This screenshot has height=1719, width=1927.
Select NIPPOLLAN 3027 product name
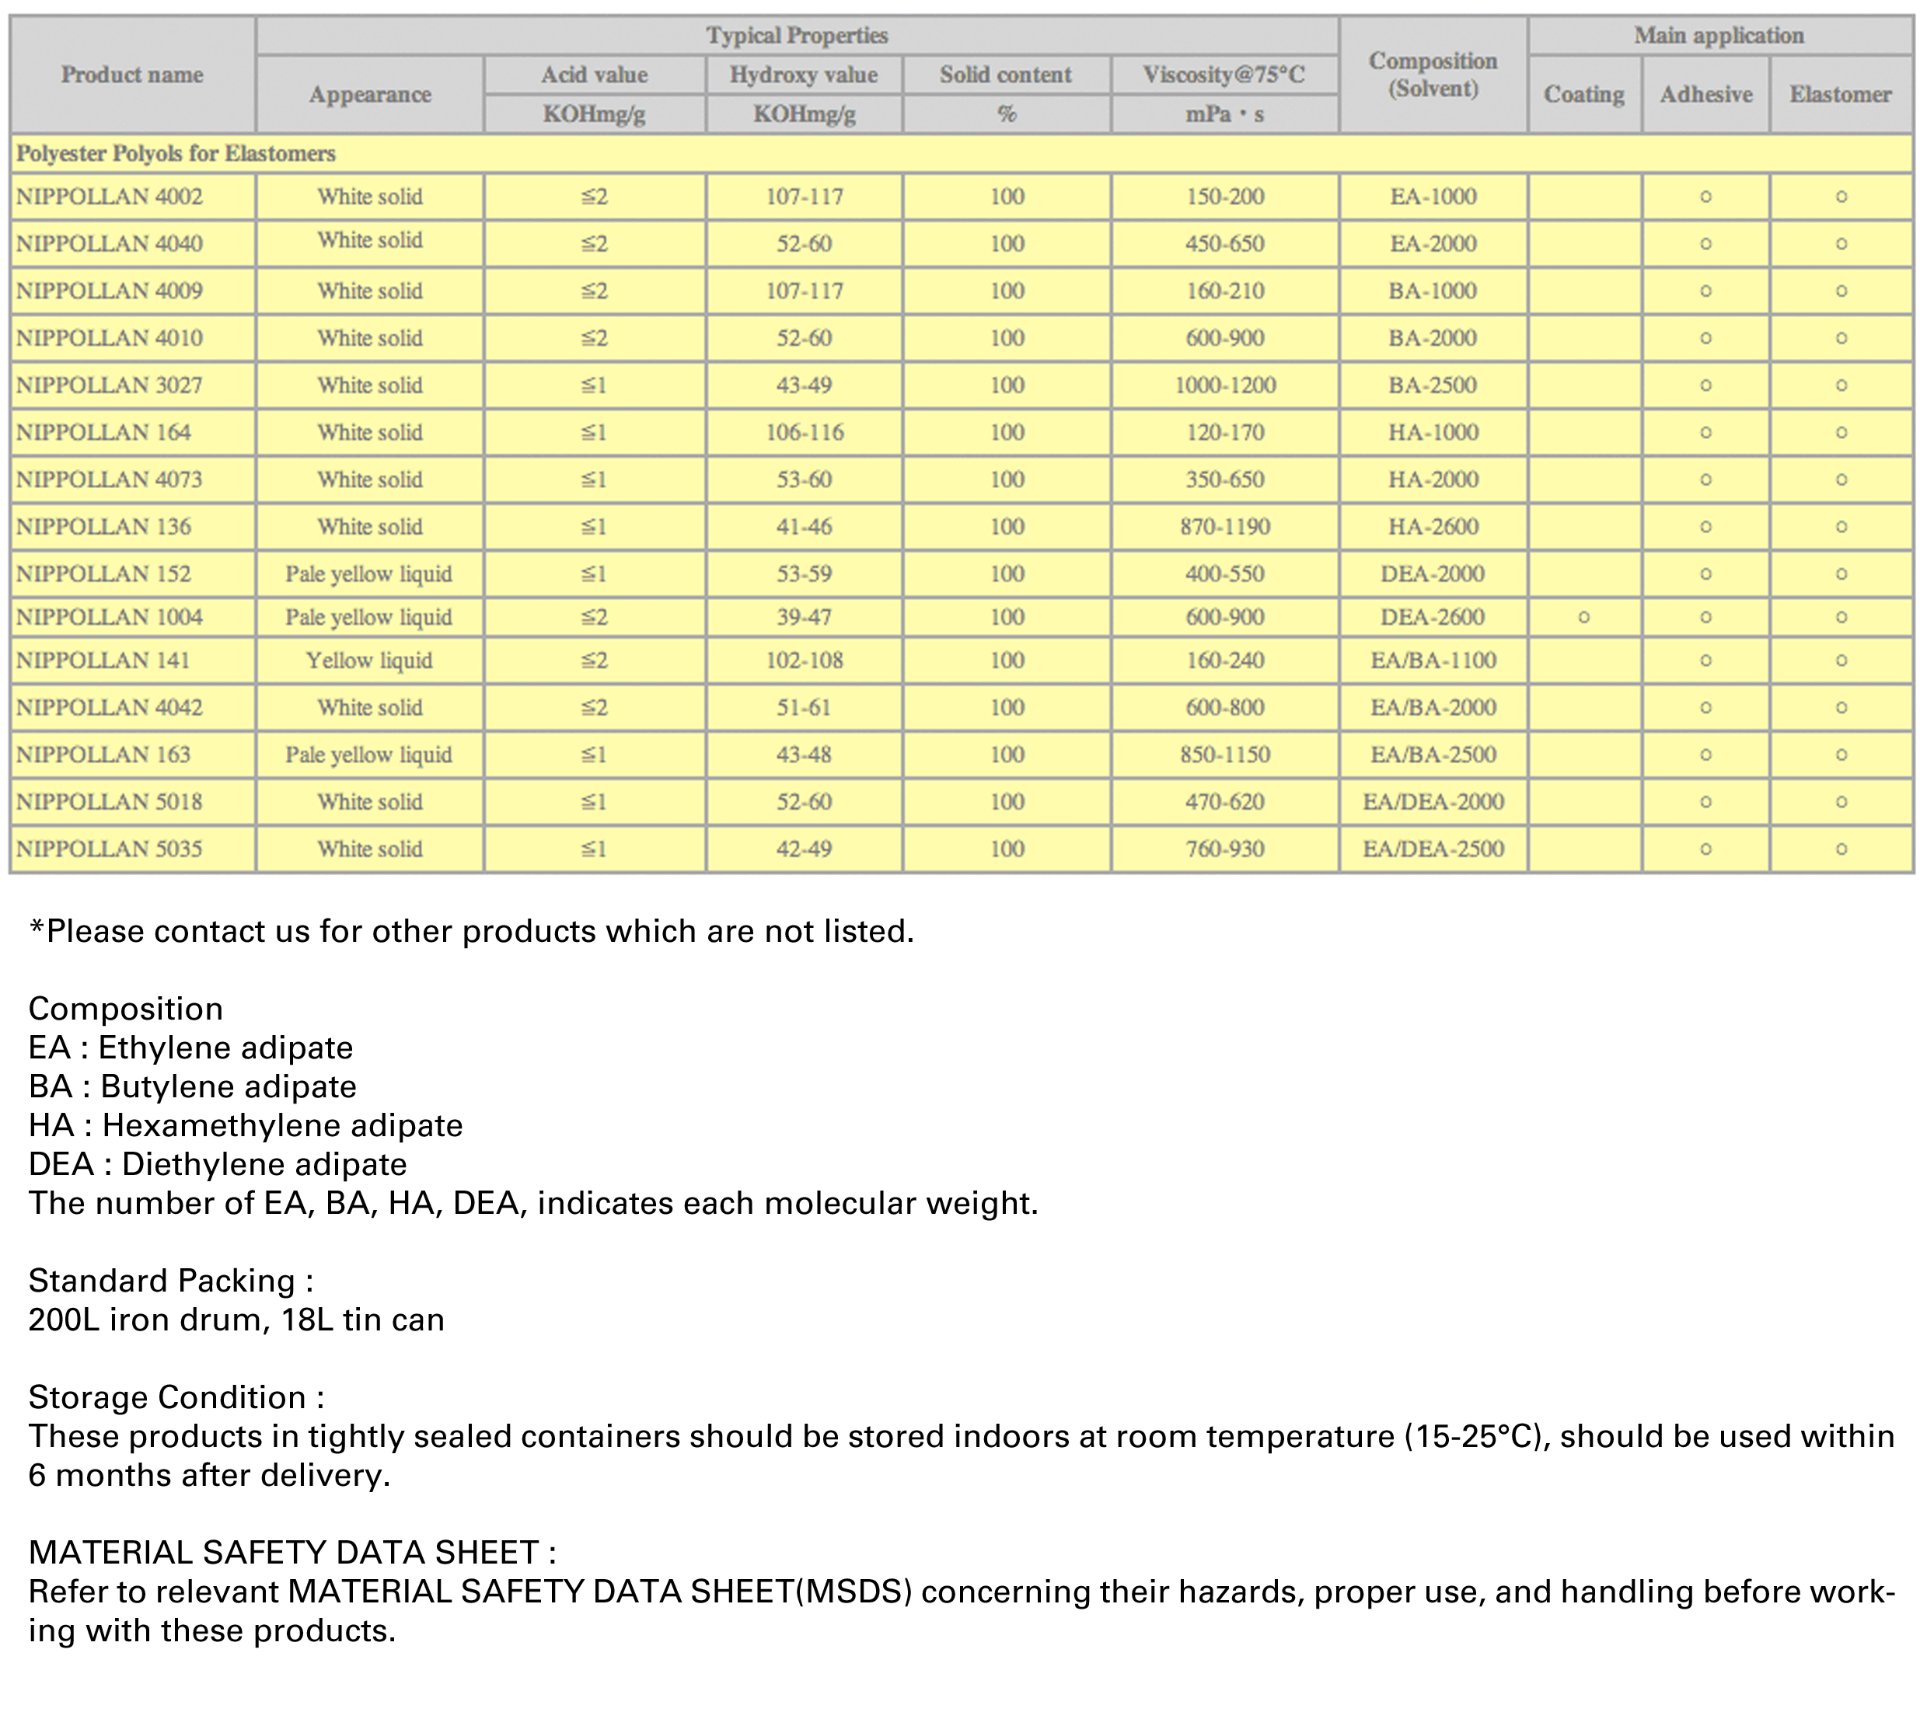[x=110, y=385]
